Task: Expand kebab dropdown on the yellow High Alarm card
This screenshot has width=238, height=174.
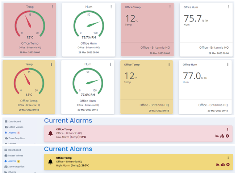Action: [x=228, y=158]
